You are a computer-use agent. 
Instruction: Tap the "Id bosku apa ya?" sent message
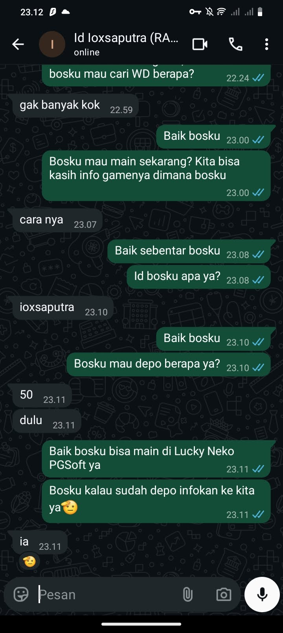tap(198, 277)
